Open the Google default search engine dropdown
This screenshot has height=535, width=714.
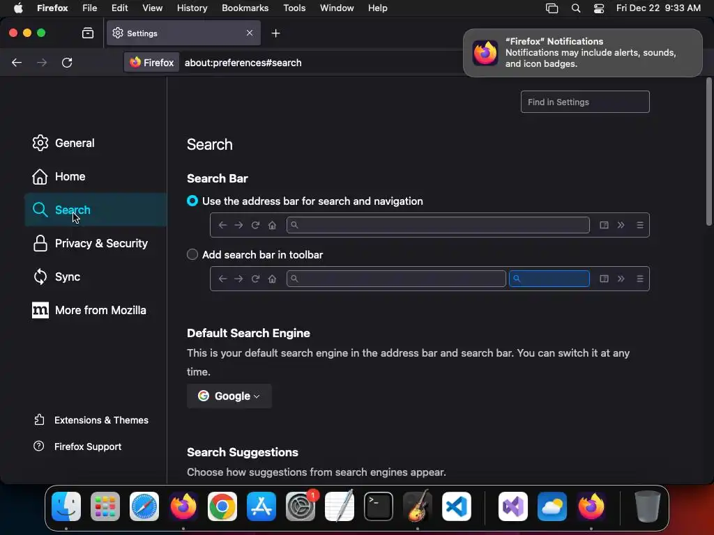point(229,396)
